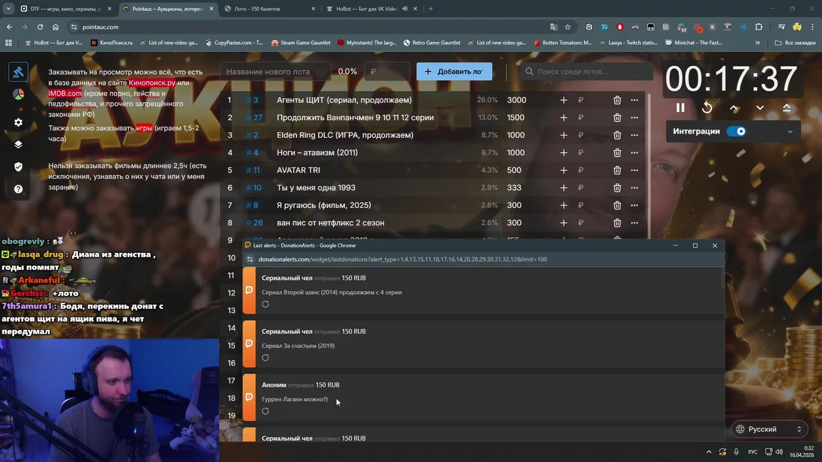The height and width of the screenshot is (462, 822).
Task: Add amount to Я ругаюсь lot
Action: click(563, 205)
